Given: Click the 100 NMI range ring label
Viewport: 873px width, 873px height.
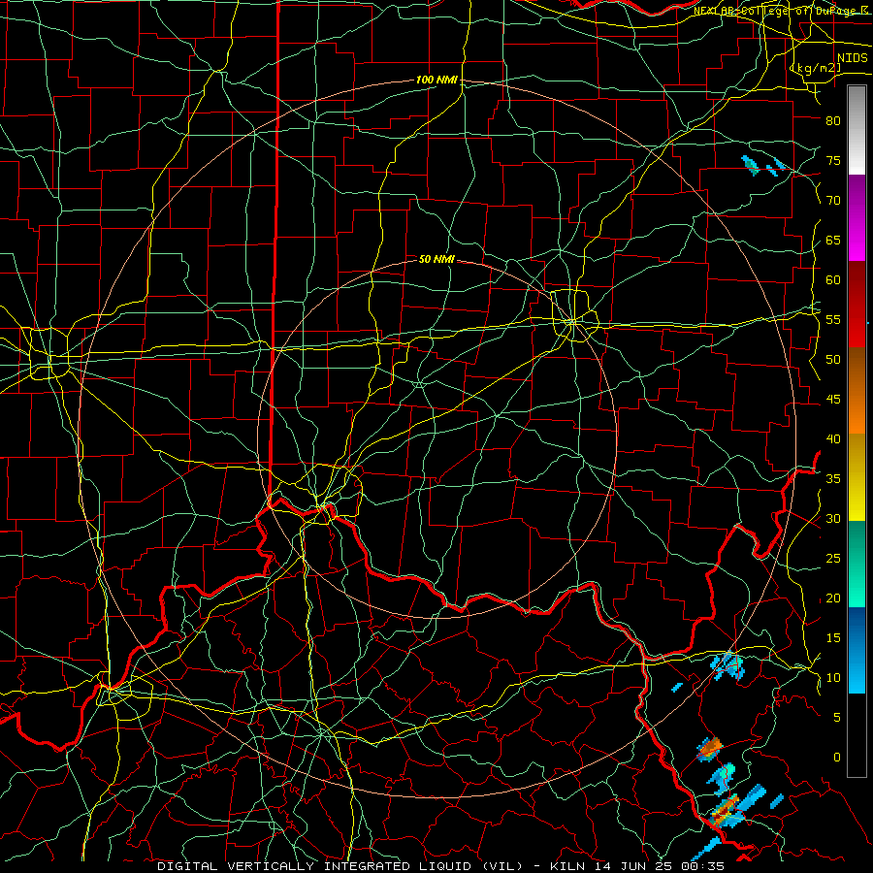Looking at the screenshot, I should pyautogui.click(x=436, y=80).
